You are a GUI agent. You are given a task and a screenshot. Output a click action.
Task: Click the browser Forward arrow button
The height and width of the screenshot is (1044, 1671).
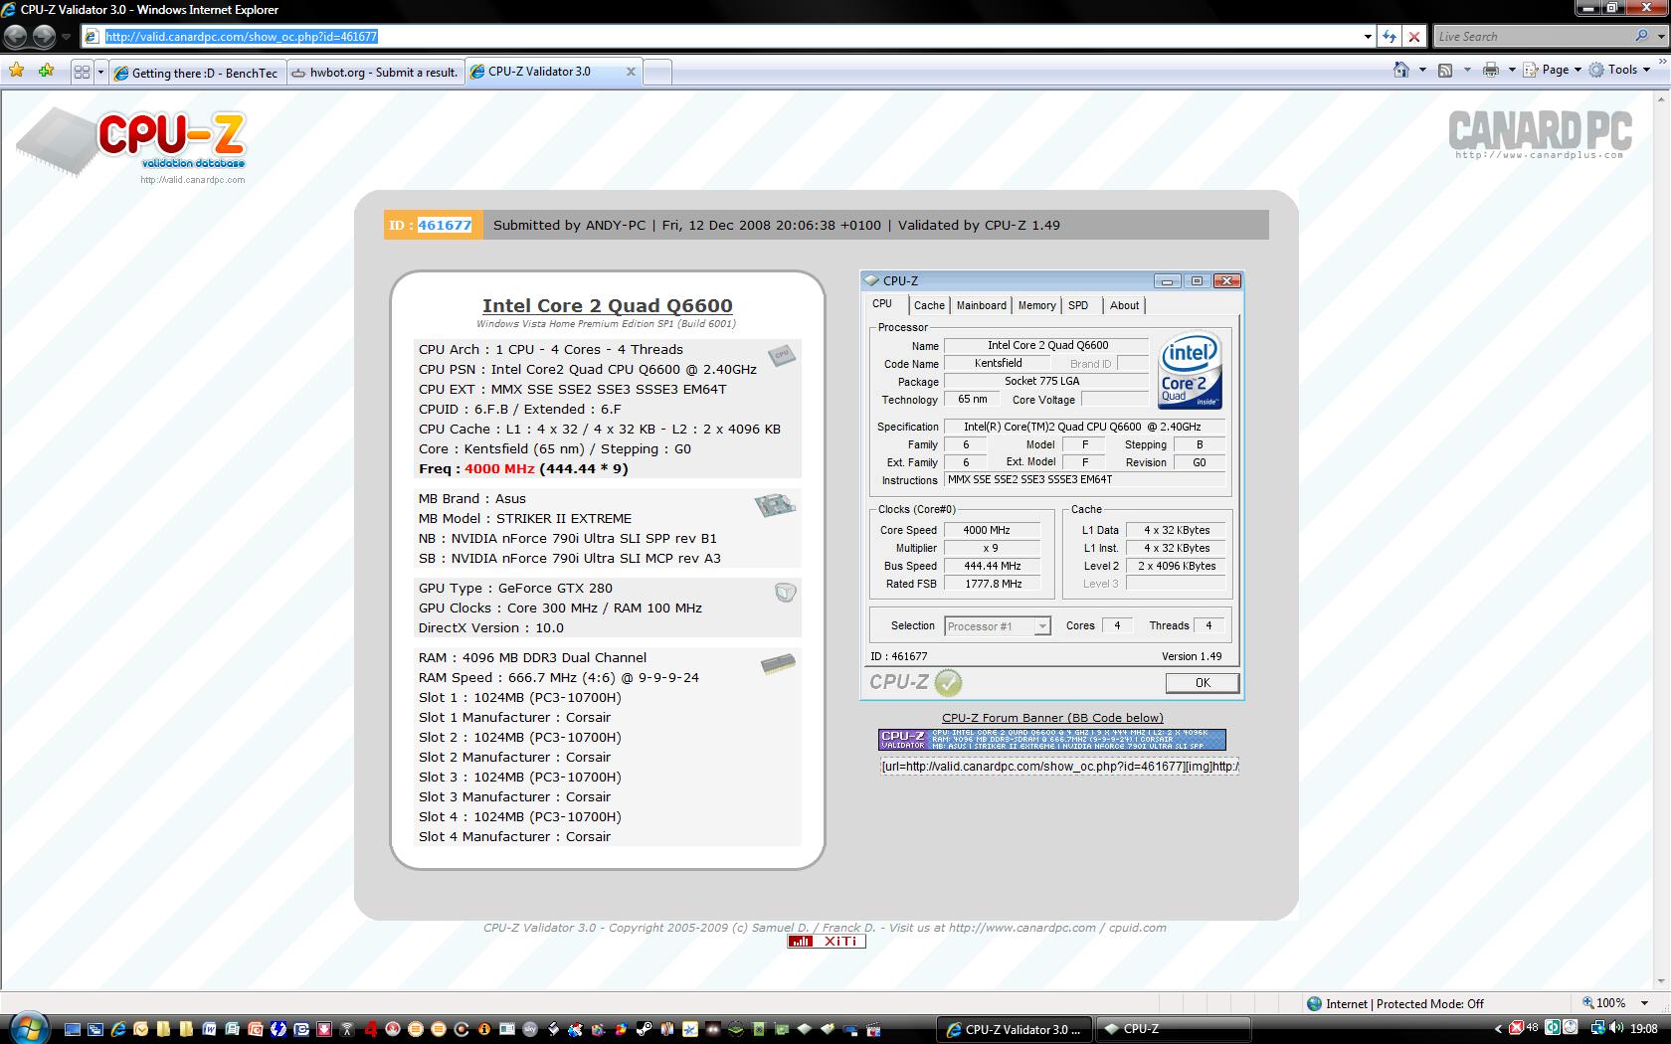pyautogui.click(x=44, y=37)
